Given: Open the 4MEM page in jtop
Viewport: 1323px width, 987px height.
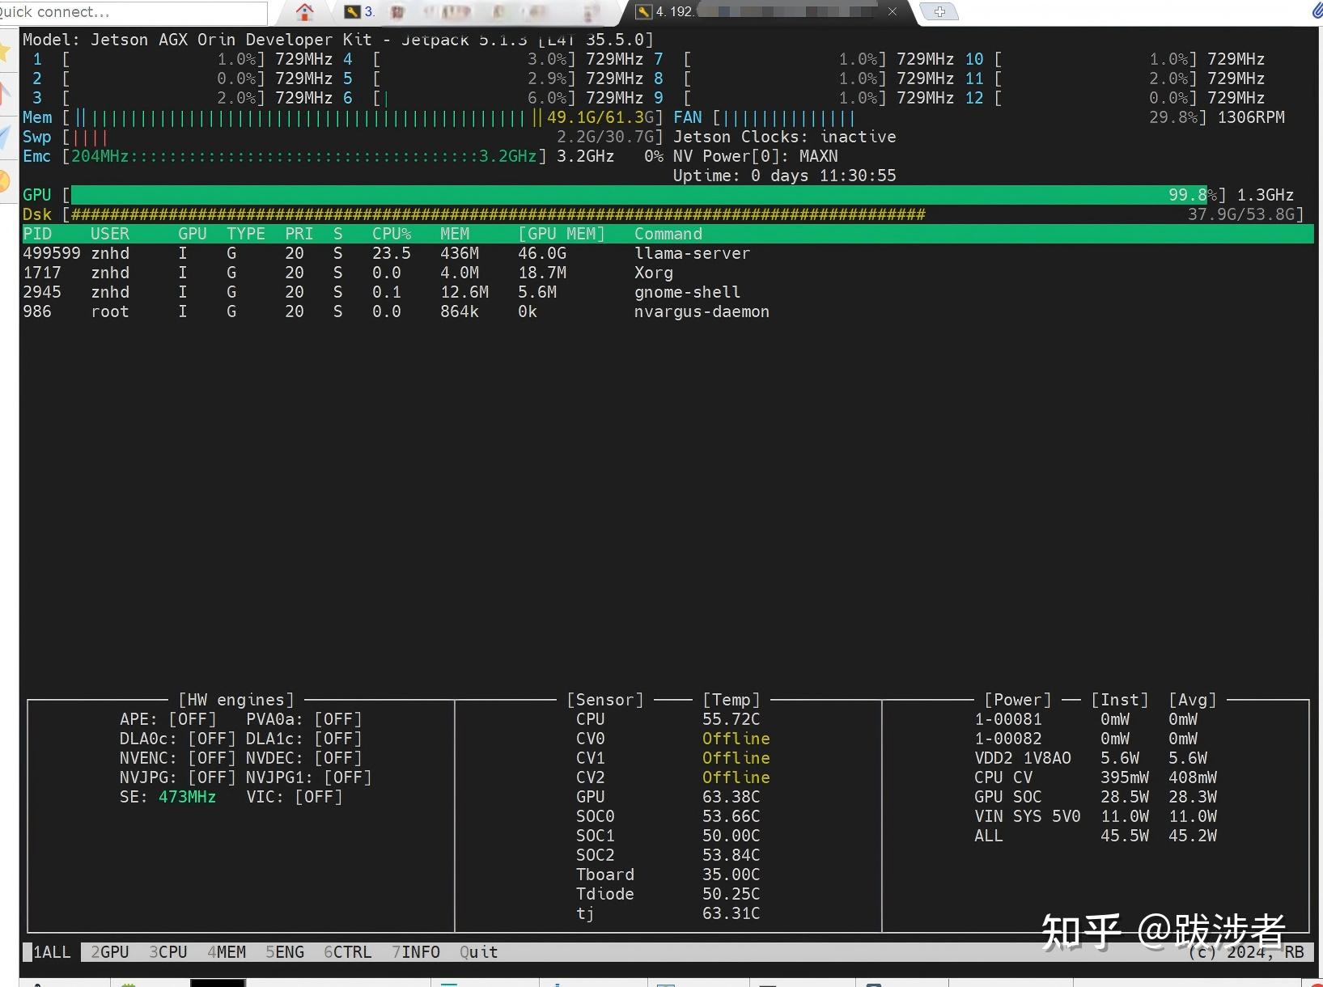Looking at the screenshot, I should [x=227, y=952].
